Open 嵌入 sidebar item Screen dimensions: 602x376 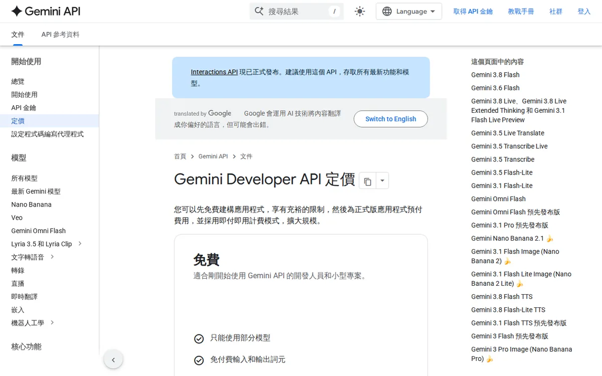click(18, 309)
